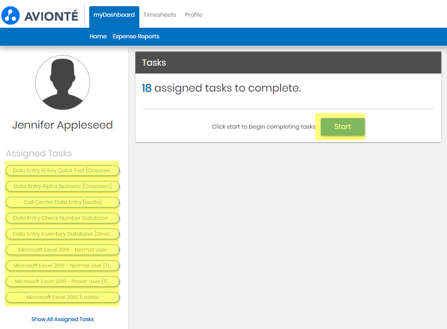
Task: Go to the Profile tab
Action: coord(193,15)
